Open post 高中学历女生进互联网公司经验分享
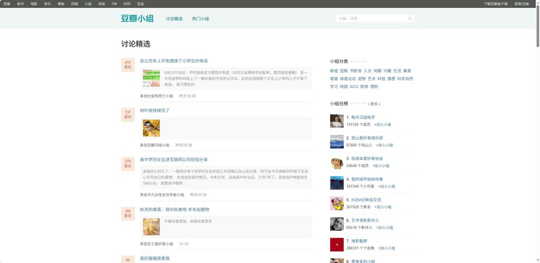 pyautogui.click(x=174, y=160)
